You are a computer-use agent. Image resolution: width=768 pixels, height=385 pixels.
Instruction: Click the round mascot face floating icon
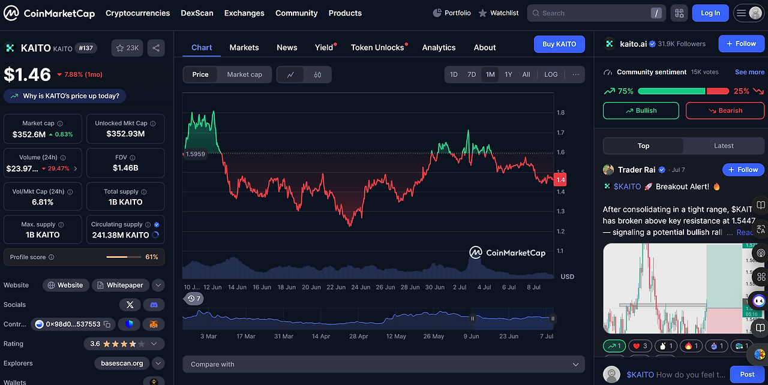tap(760, 302)
